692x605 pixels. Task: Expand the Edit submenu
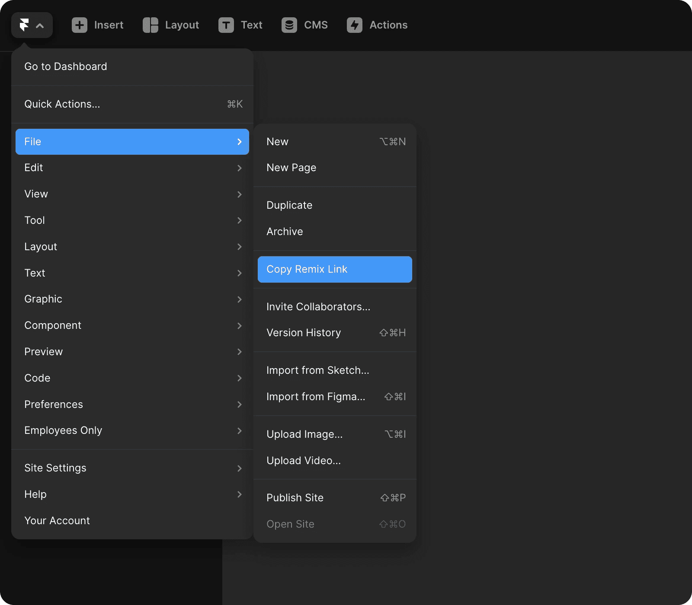pyautogui.click(x=132, y=168)
